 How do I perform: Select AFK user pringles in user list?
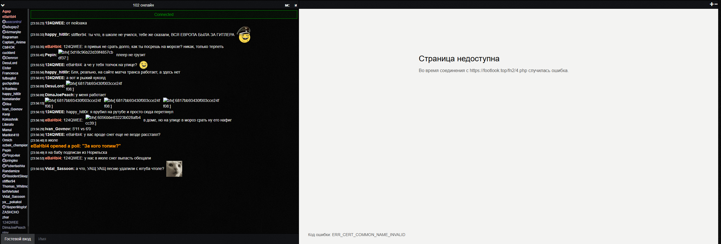point(10,161)
